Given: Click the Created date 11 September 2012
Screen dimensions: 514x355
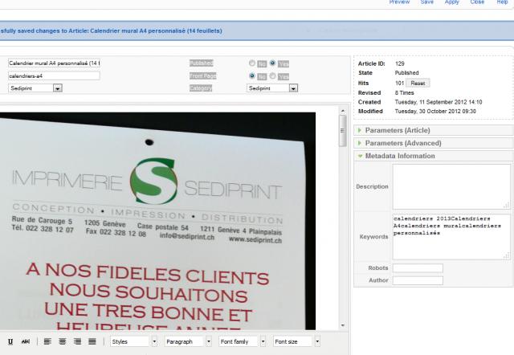Looking at the screenshot, I should pos(439,102).
